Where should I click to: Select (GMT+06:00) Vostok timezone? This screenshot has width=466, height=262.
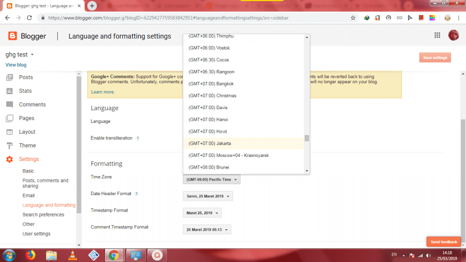tap(244, 48)
